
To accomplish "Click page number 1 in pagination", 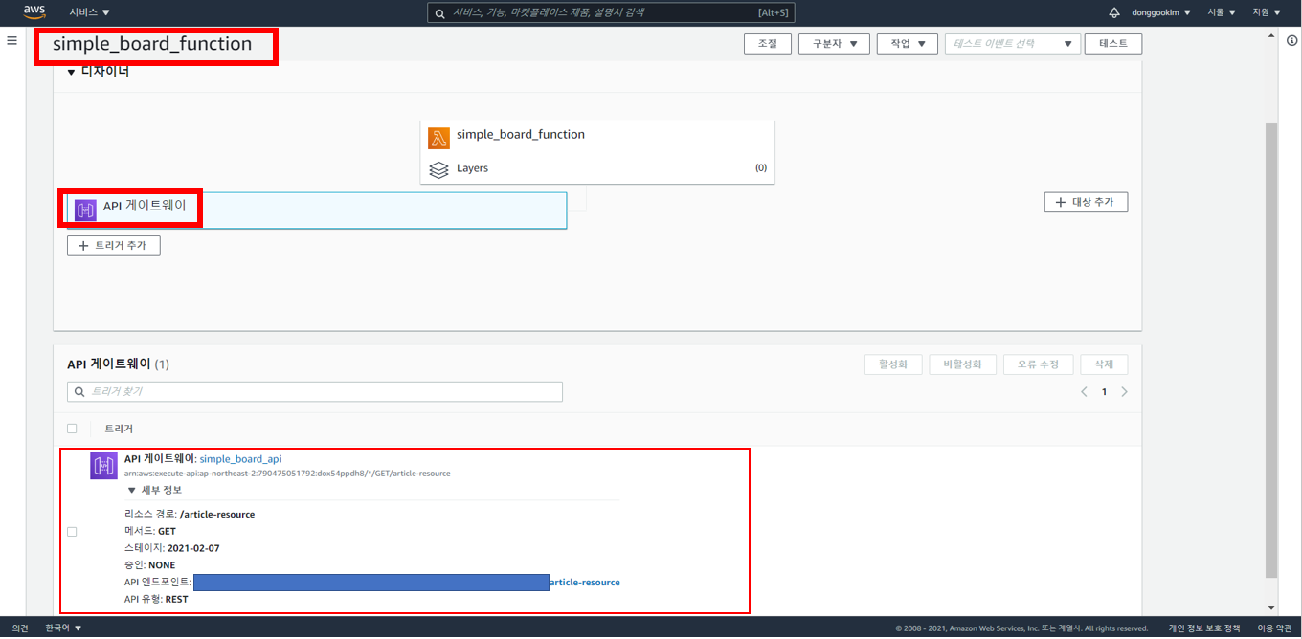I will pos(1104,392).
